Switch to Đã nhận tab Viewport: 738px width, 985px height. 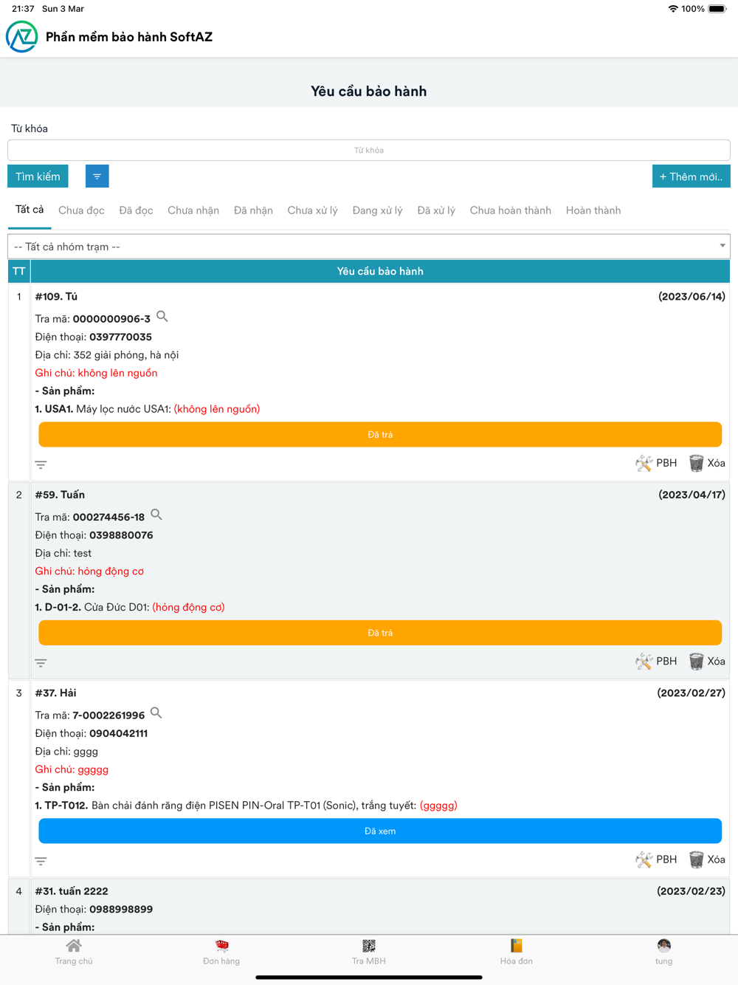253,210
